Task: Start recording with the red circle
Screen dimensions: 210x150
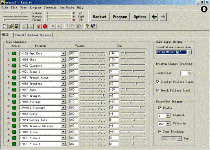Action: click(45, 26)
